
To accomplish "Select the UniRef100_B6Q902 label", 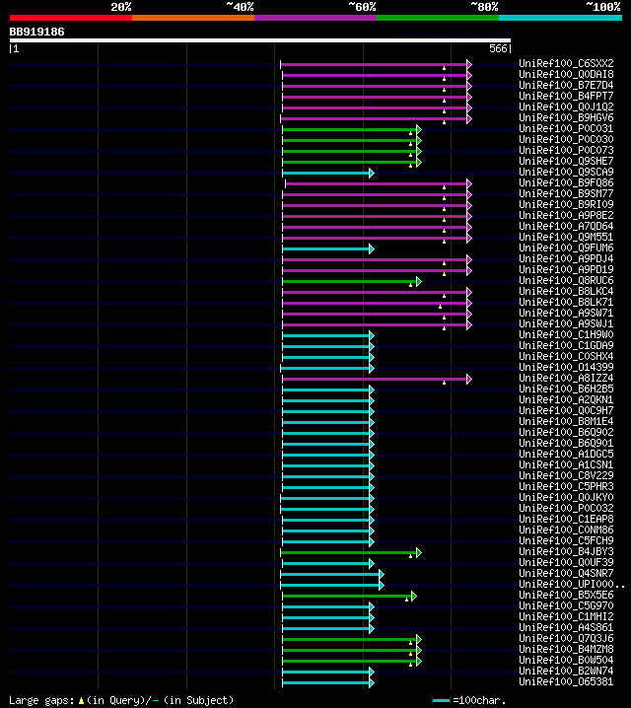I will click(566, 432).
